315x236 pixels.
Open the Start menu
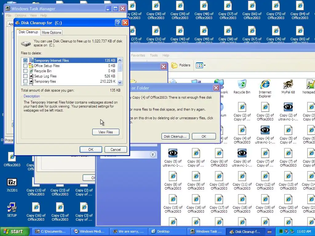click(14, 231)
